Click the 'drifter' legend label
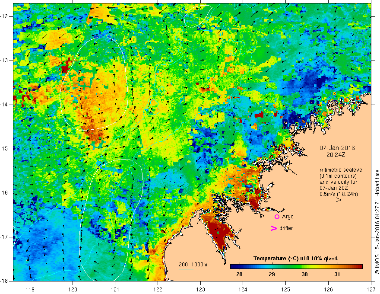 286,228
